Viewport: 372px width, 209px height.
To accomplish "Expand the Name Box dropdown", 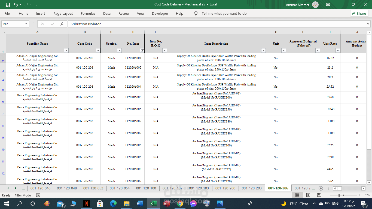I will tap(26, 24).
